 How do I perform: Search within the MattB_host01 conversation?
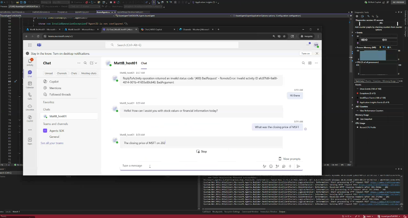tap(303, 63)
